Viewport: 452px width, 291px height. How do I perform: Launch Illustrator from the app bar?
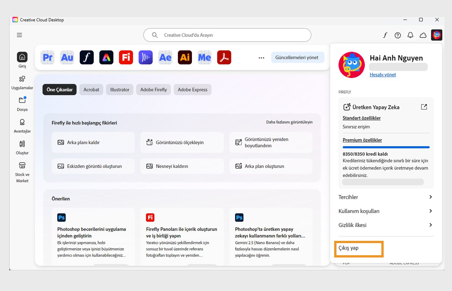point(185,57)
